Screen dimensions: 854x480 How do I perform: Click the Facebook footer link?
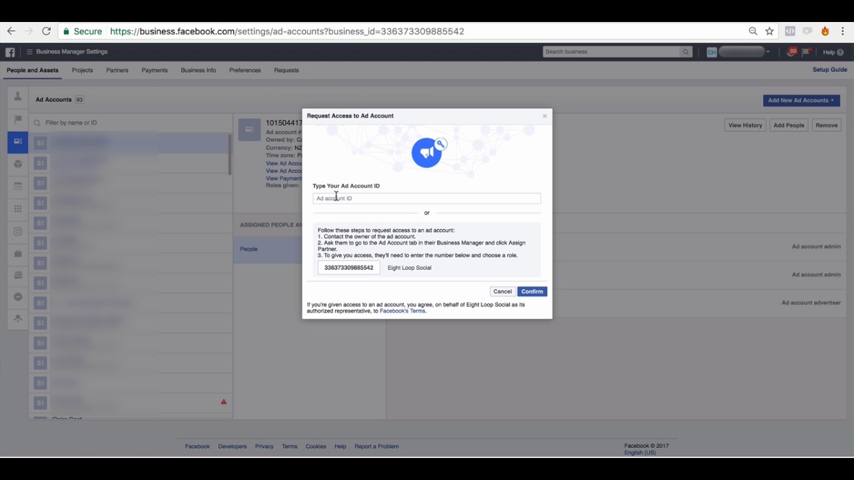[x=197, y=447]
